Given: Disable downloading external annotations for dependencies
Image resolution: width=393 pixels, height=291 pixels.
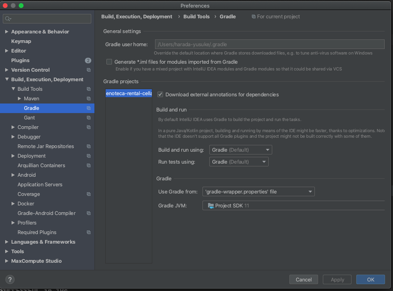Looking at the screenshot, I should [160, 94].
